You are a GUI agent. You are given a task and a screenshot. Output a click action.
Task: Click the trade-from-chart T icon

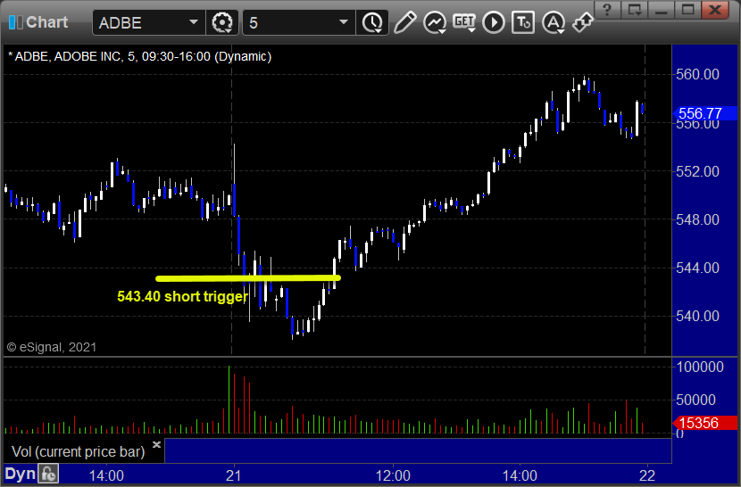tap(523, 22)
